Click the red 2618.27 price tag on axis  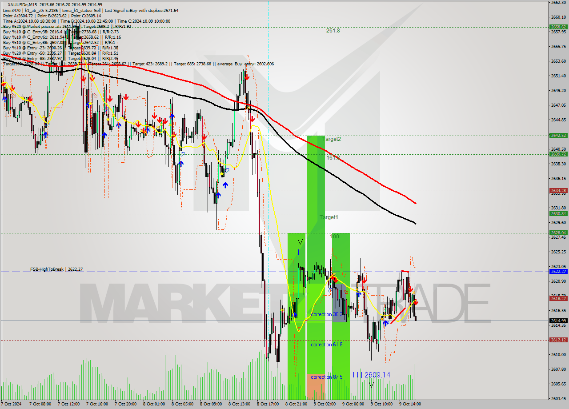[x=558, y=299]
